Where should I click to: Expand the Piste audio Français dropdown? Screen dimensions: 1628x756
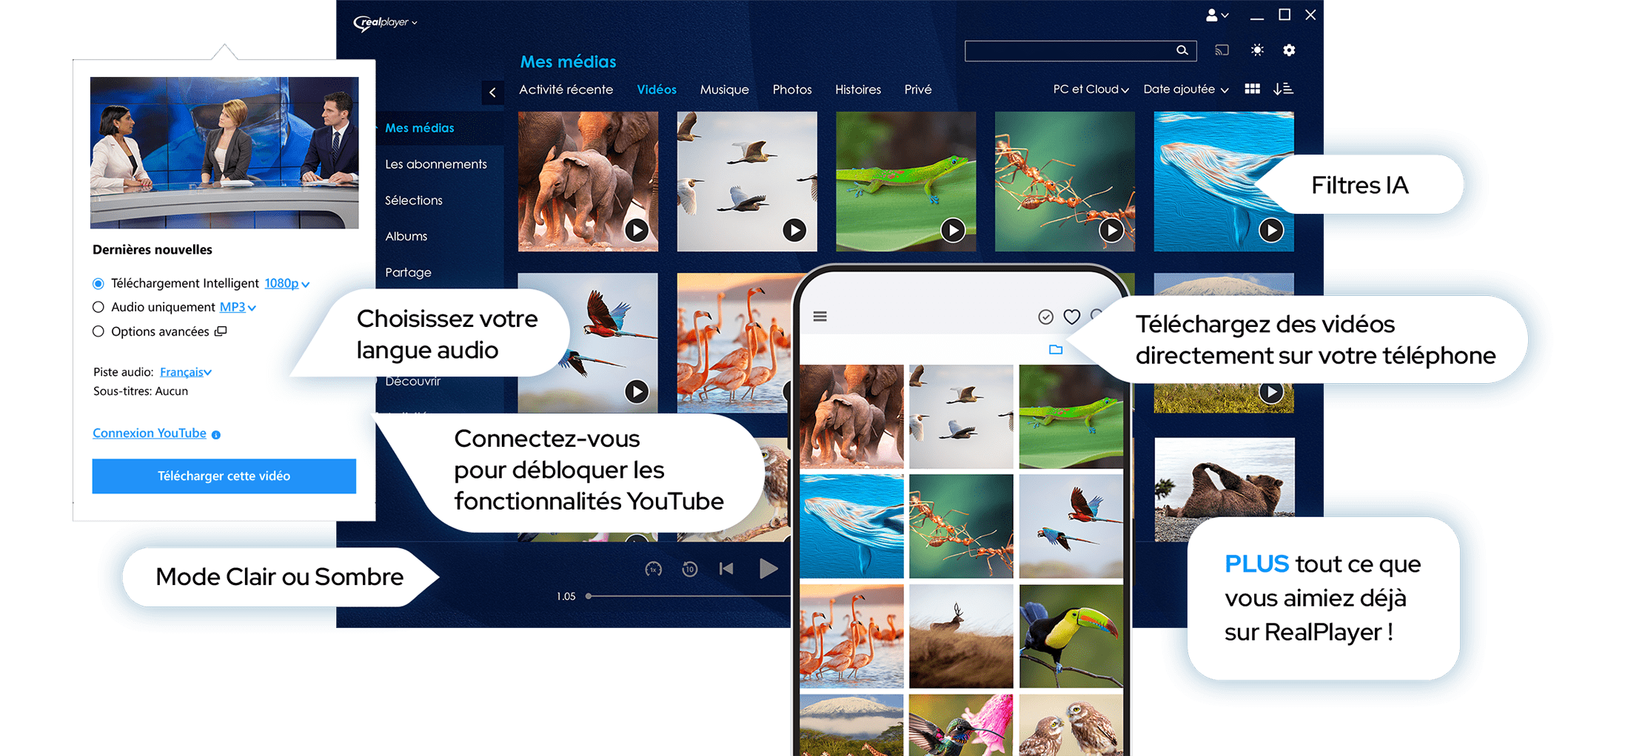coord(185,371)
